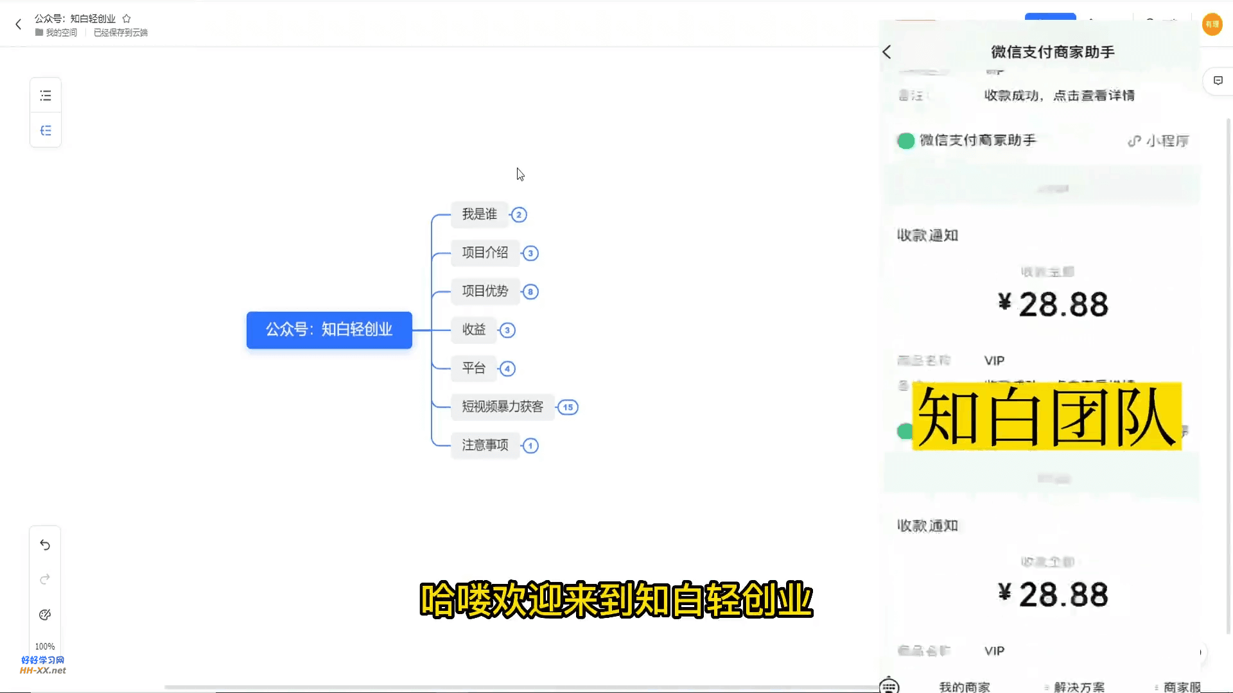The image size is (1233, 693).
Task: Select the 收益 node
Action: click(474, 330)
